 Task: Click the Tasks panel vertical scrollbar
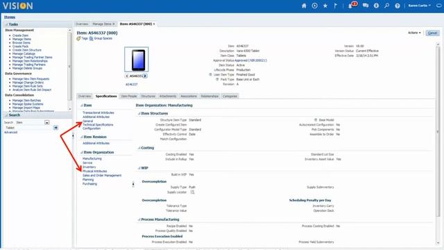(69, 67)
